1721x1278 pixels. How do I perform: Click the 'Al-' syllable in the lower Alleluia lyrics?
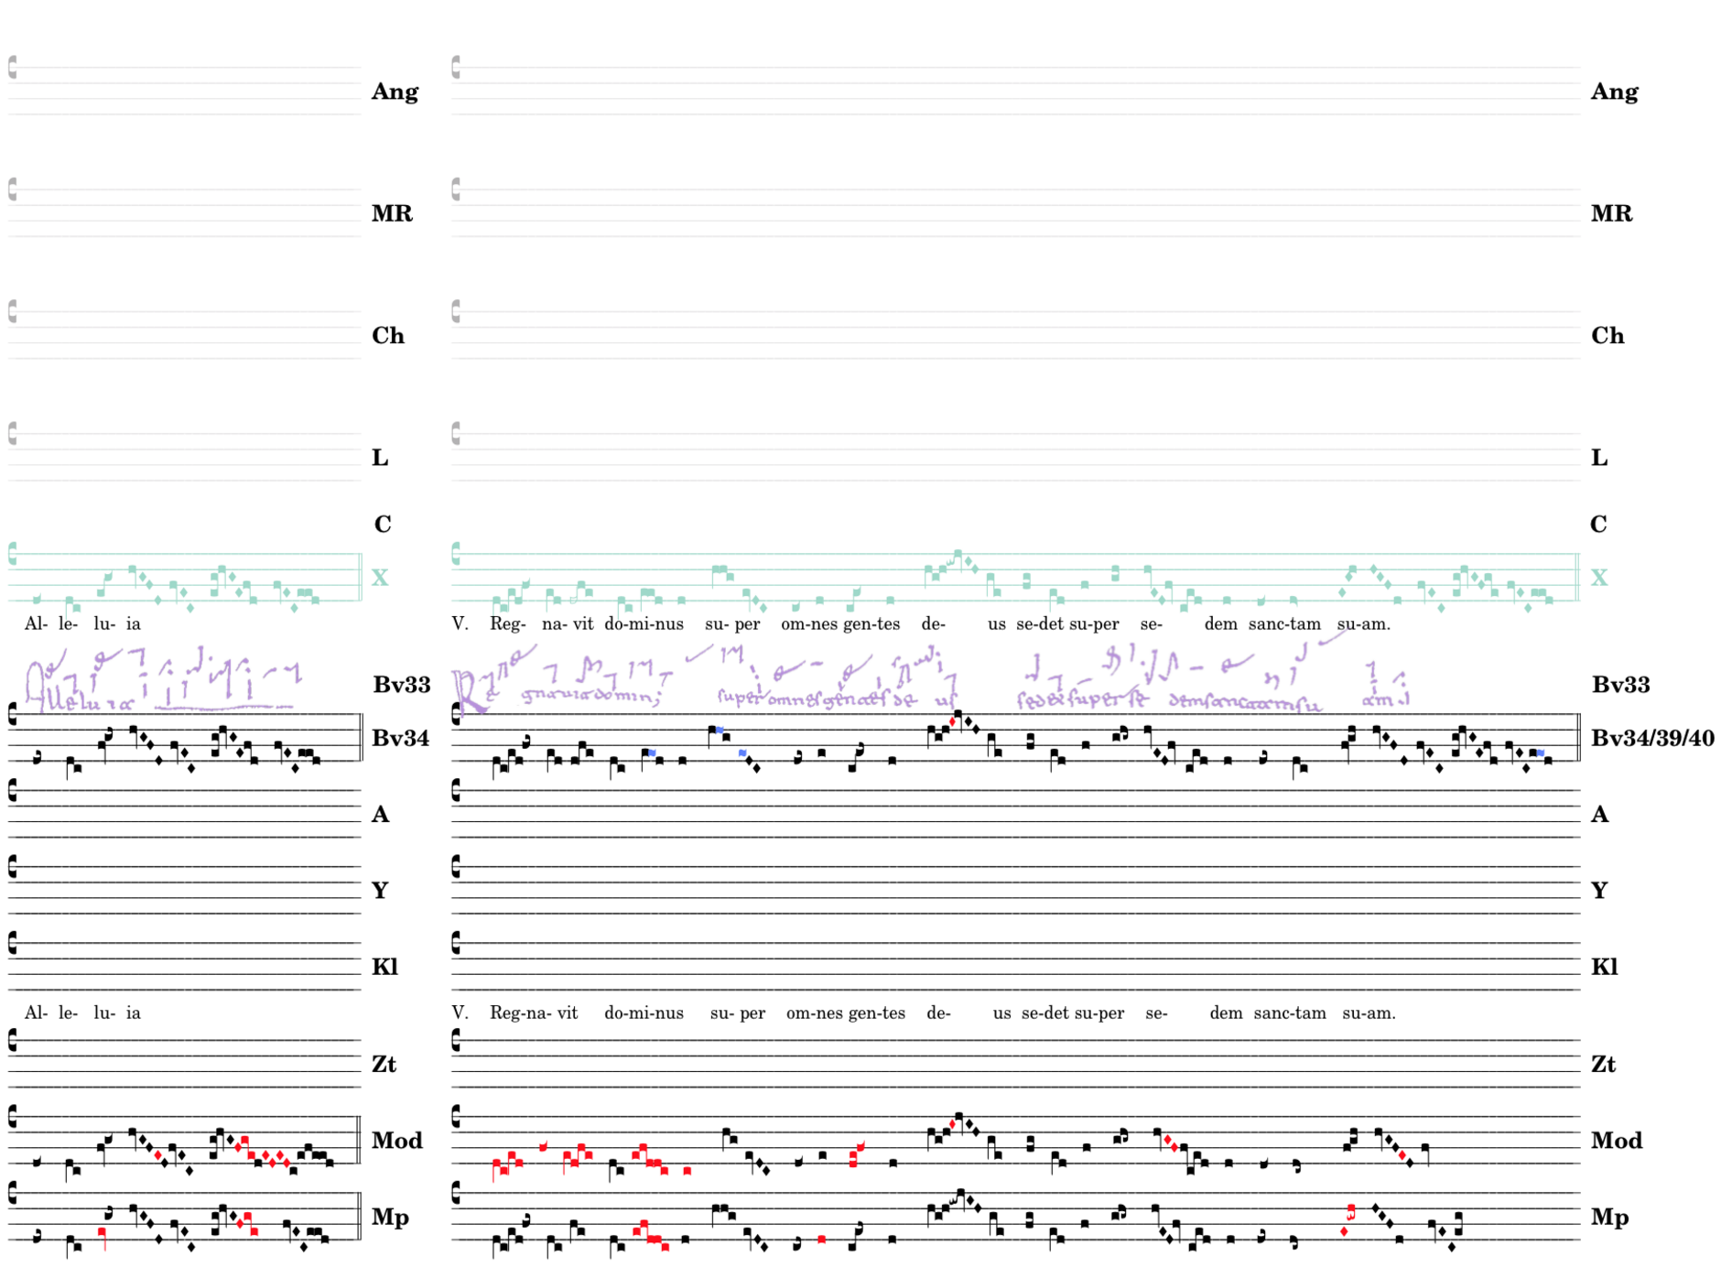36,1013
